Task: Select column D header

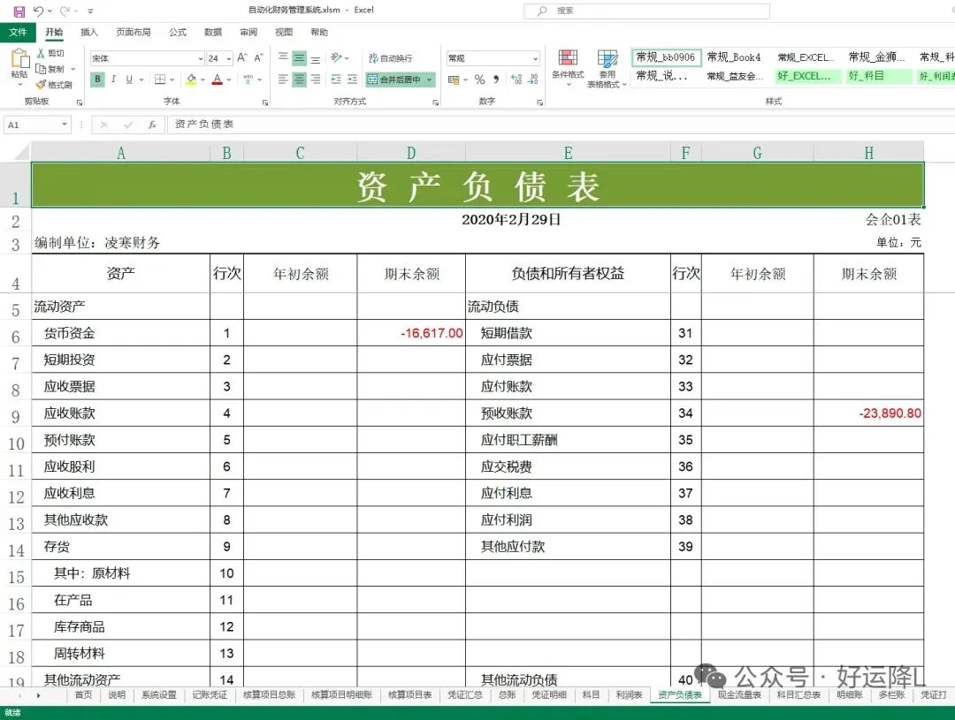Action: point(411,153)
